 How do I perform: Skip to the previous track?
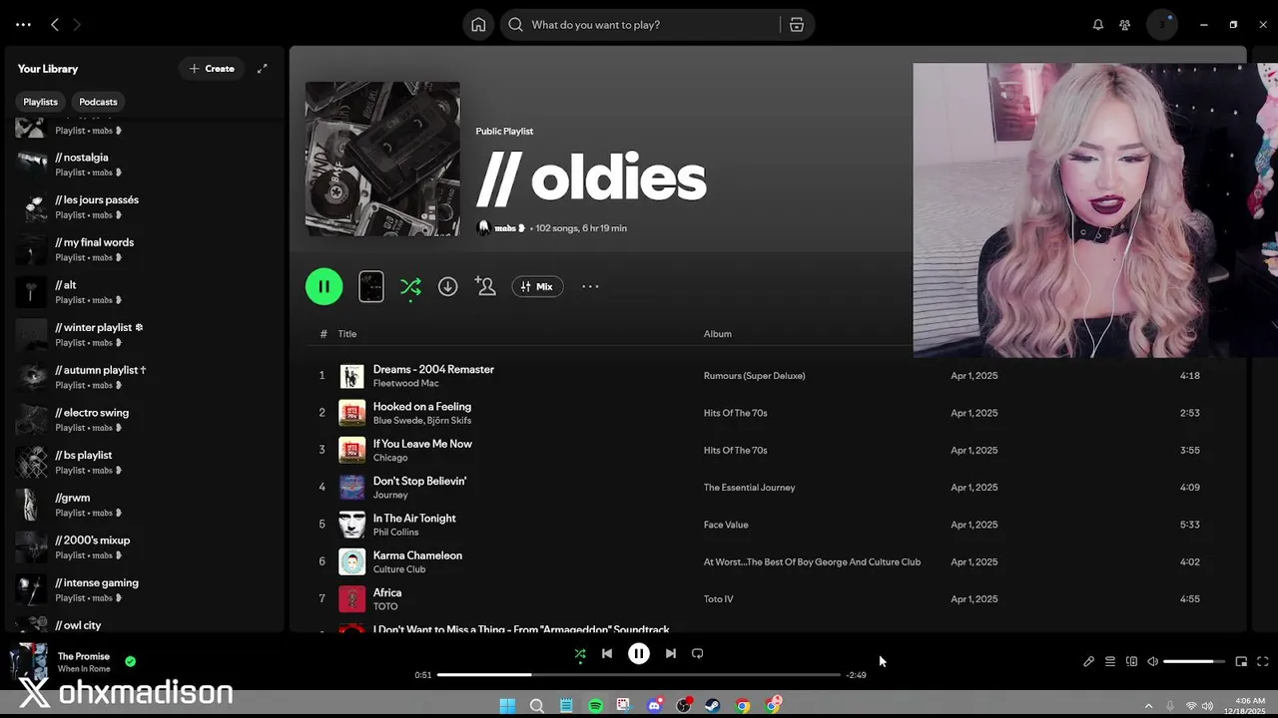point(607,654)
